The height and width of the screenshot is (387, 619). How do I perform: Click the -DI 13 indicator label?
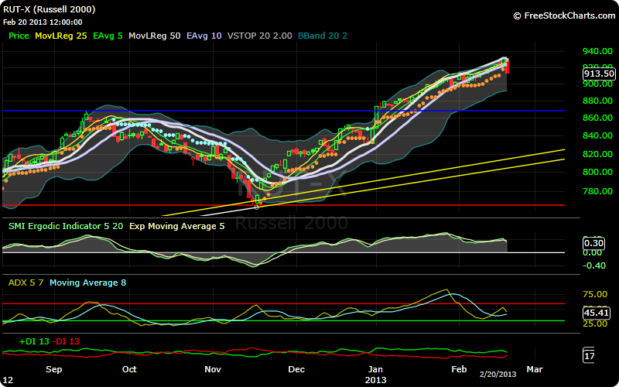(66, 341)
